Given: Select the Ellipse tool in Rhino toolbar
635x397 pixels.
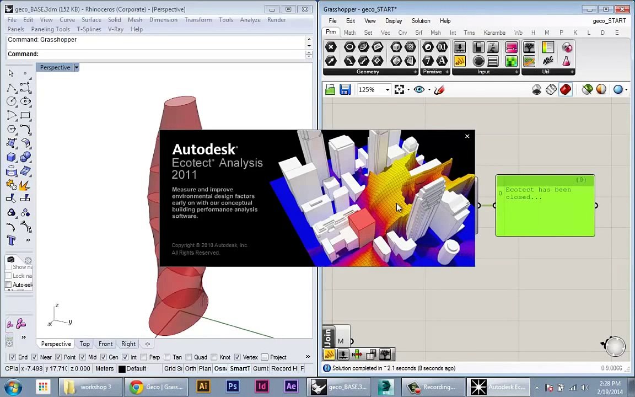Looking at the screenshot, I should [x=25, y=101].
